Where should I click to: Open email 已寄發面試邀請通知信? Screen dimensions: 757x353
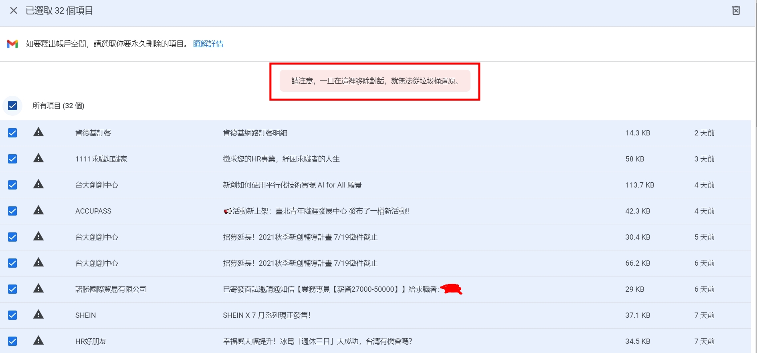[331, 289]
